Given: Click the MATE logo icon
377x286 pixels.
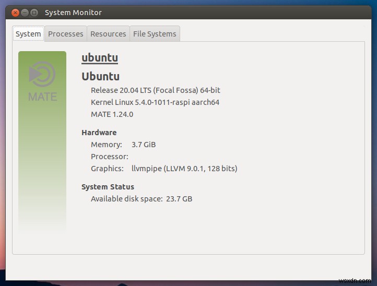Looking at the screenshot, I should coord(42,81).
